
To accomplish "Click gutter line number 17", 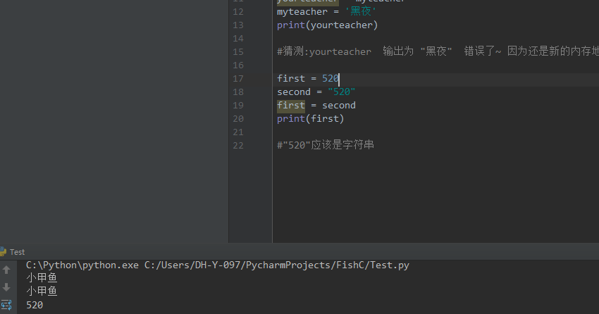I will pos(238,79).
